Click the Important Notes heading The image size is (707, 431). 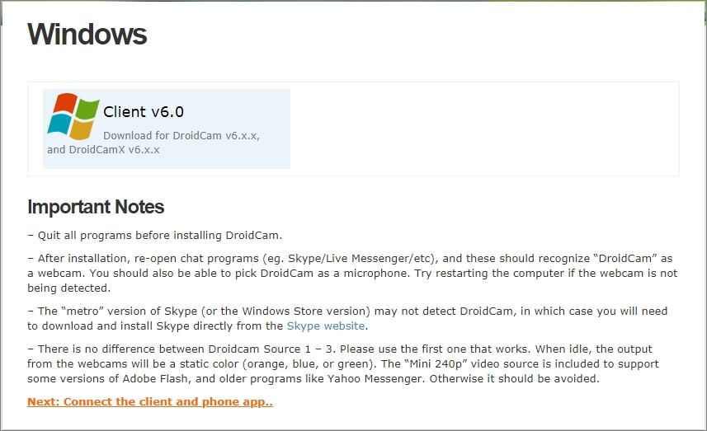point(96,207)
